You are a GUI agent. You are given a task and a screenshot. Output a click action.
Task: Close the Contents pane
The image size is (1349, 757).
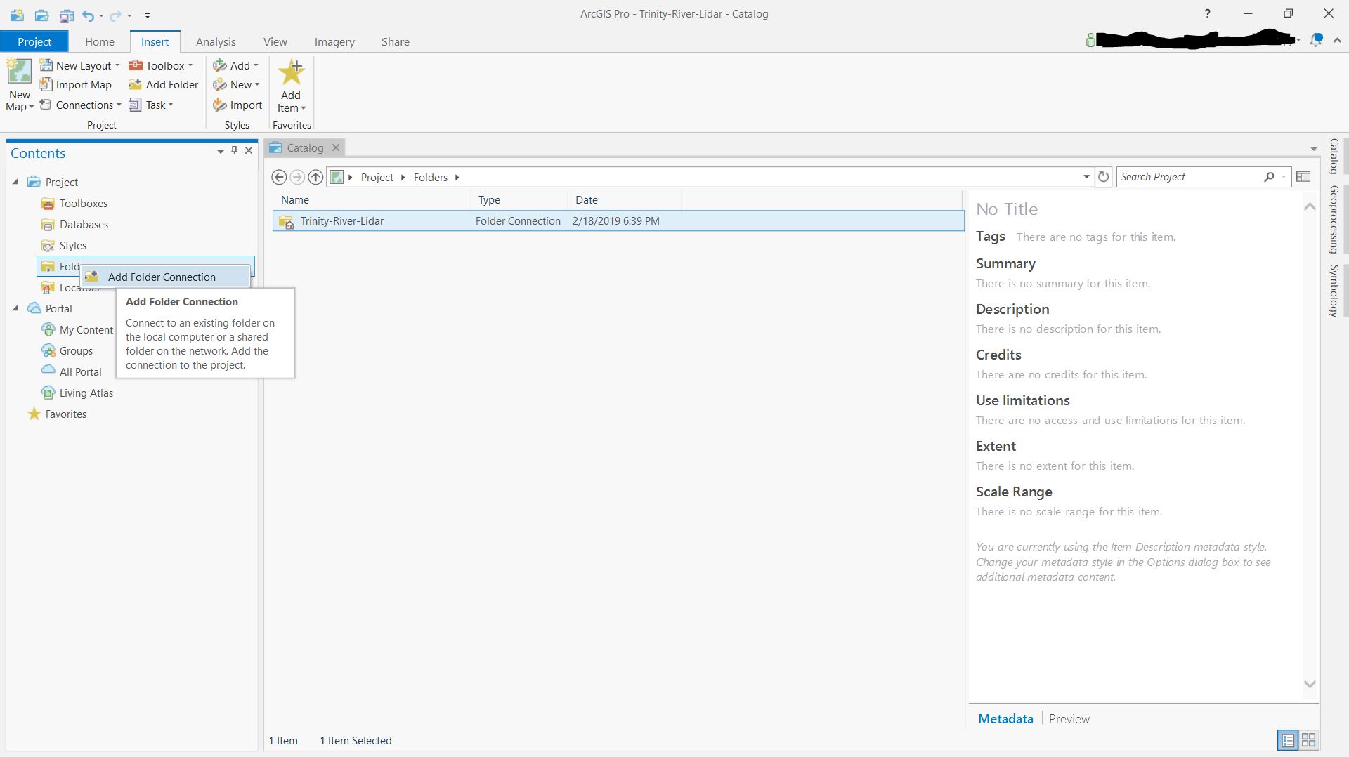click(249, 150)
